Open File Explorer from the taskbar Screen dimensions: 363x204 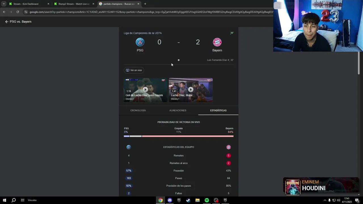pos(197,200)
